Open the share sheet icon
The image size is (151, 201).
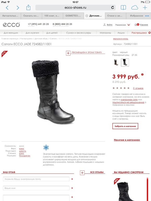click(x=28, y=7)
